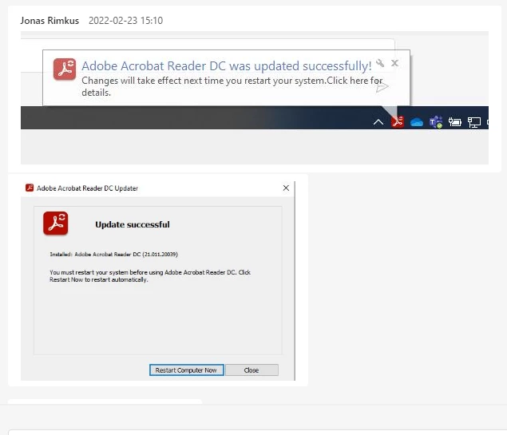The height and width of the screenshot is (435, 507).
Task: Open network connection tray icon
Action: pos(474,122)
